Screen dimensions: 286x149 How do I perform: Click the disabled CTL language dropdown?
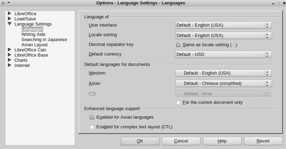point(223,94)
